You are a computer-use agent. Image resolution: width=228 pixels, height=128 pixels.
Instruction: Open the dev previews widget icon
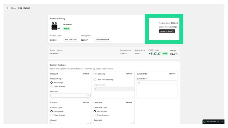[x=204, y=122]
